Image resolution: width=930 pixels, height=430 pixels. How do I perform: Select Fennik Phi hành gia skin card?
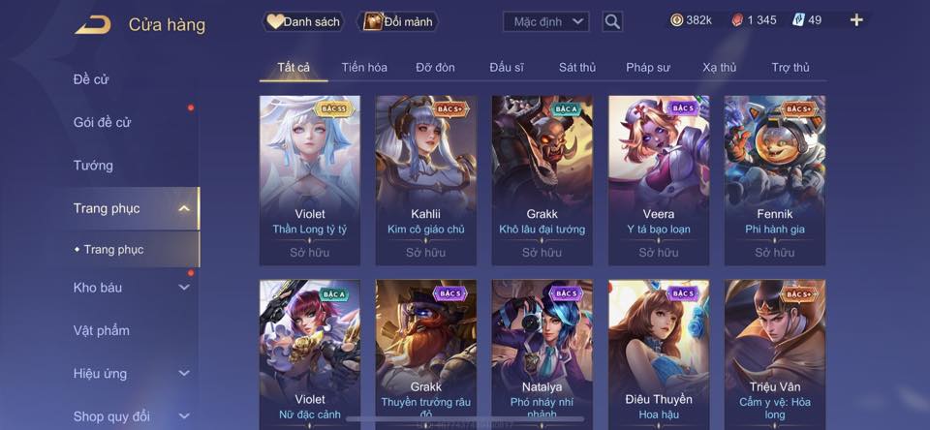[x=775, y=180]
